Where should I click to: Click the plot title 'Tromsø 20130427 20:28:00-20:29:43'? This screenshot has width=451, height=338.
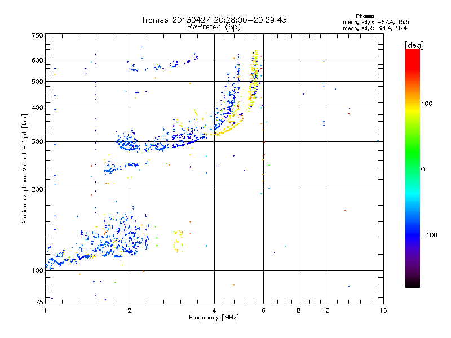point(214,20)
